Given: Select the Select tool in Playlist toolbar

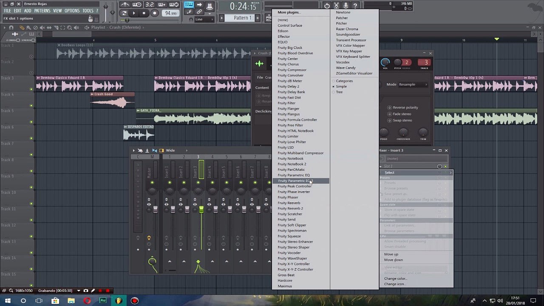Looking at the screenshot, I should [62, 28].
